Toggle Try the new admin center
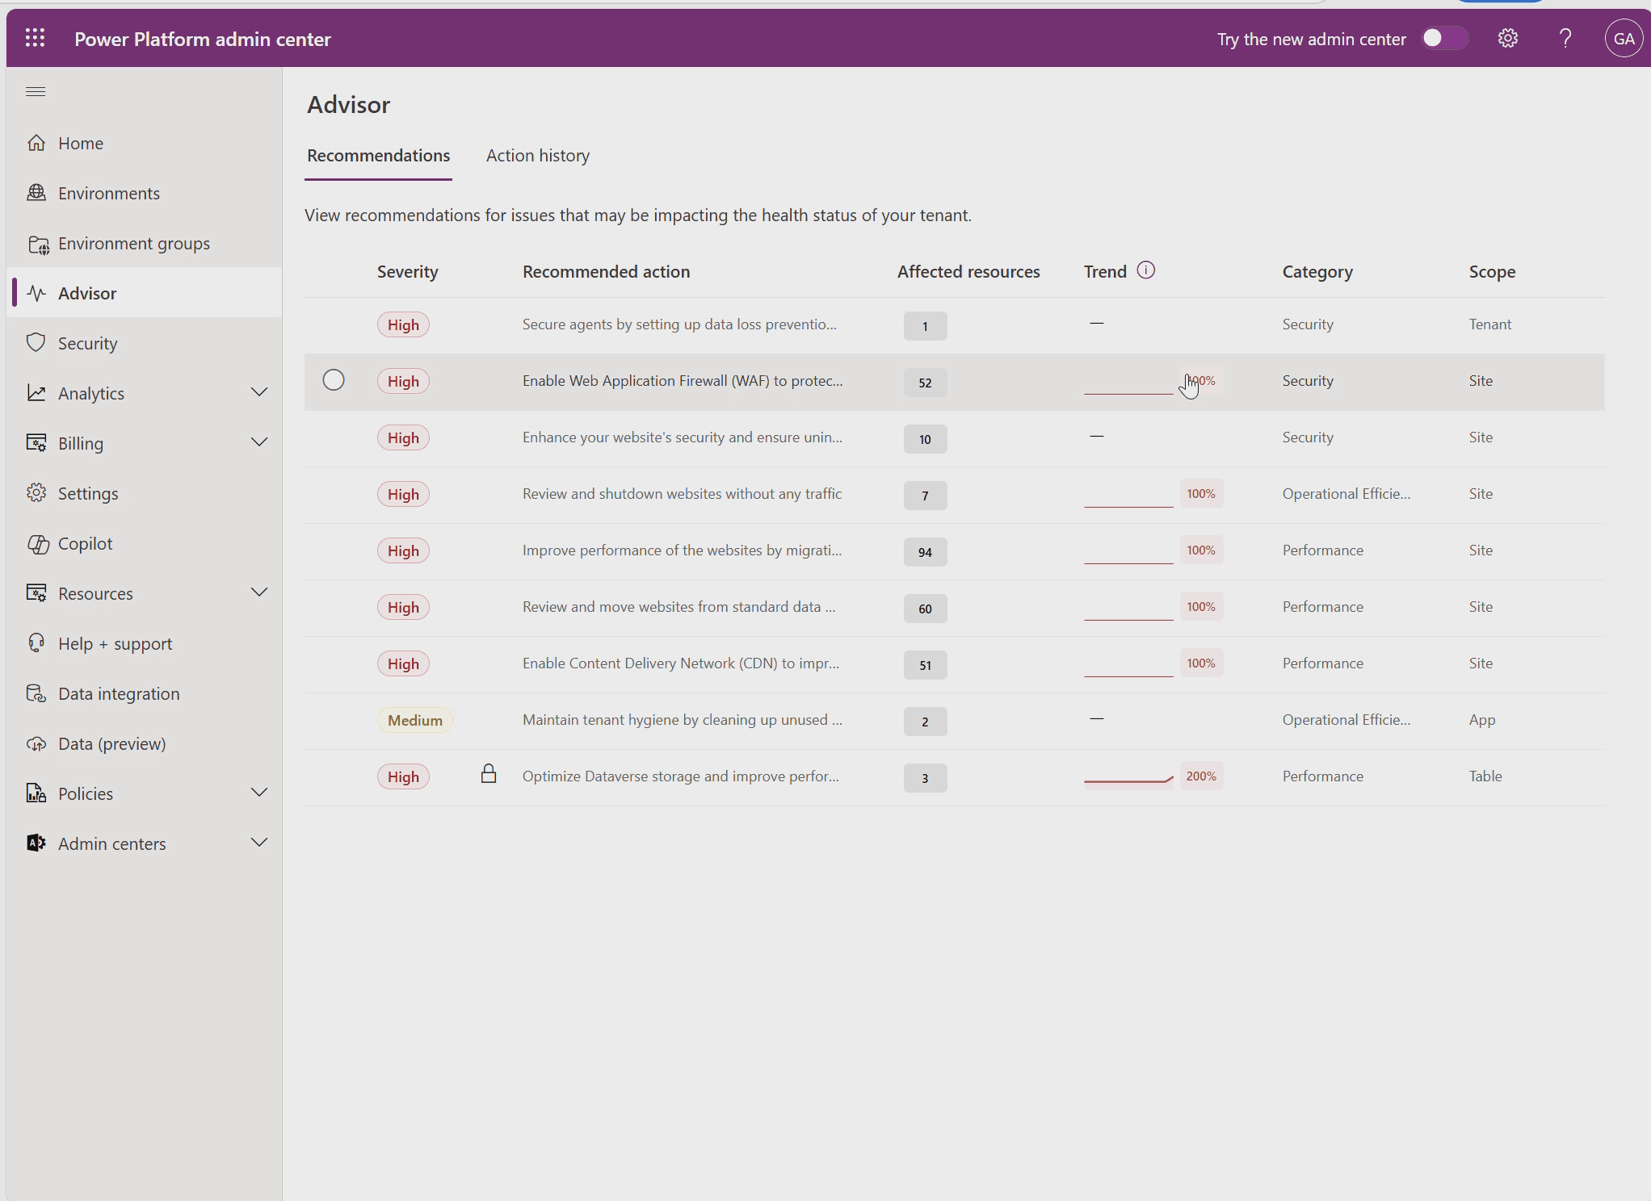This screenshot has width=1651, height=1201. (x=1443, y=38)
